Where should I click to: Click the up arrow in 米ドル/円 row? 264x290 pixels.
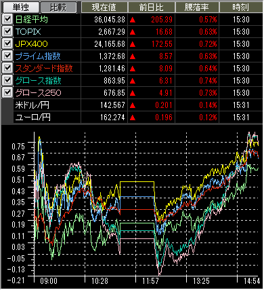tap(133, 106)
